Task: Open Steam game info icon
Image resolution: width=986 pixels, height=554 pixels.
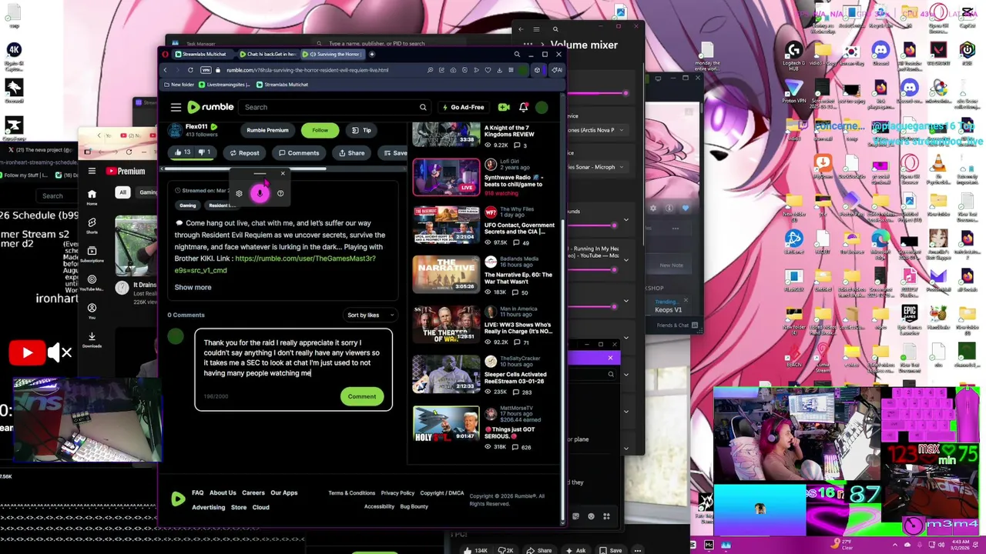Action: 669,209
